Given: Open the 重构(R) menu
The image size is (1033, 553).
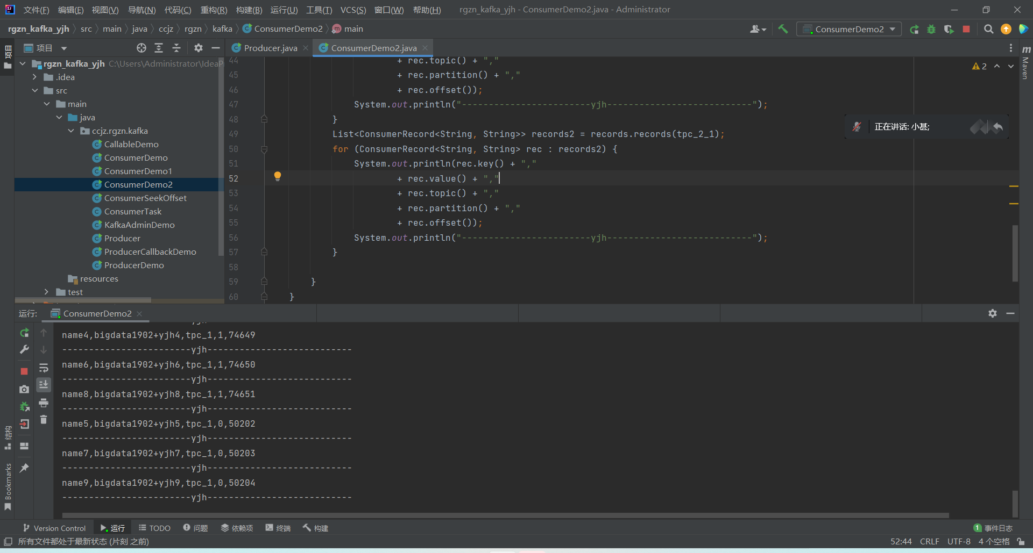Looking at the screenshot, I should click(x=214, y=10).
